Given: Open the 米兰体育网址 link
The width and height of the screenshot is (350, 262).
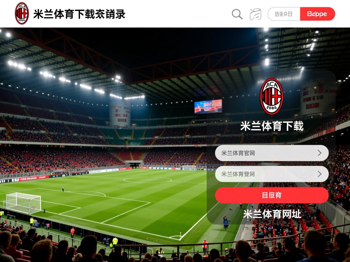Looking at the screenshot, I should [272, 214].
